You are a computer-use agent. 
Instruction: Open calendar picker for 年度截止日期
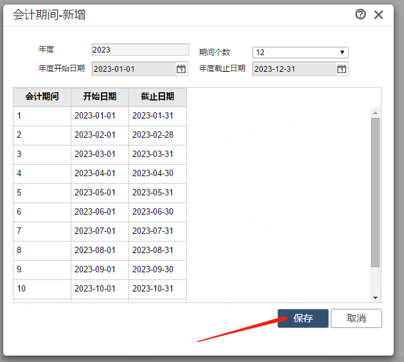click(x=342, y=69)
